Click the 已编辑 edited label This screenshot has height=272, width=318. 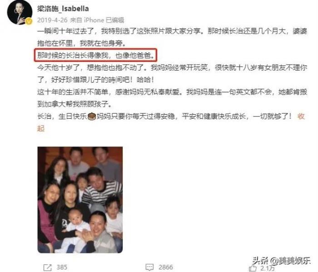[x=115, y=20]
